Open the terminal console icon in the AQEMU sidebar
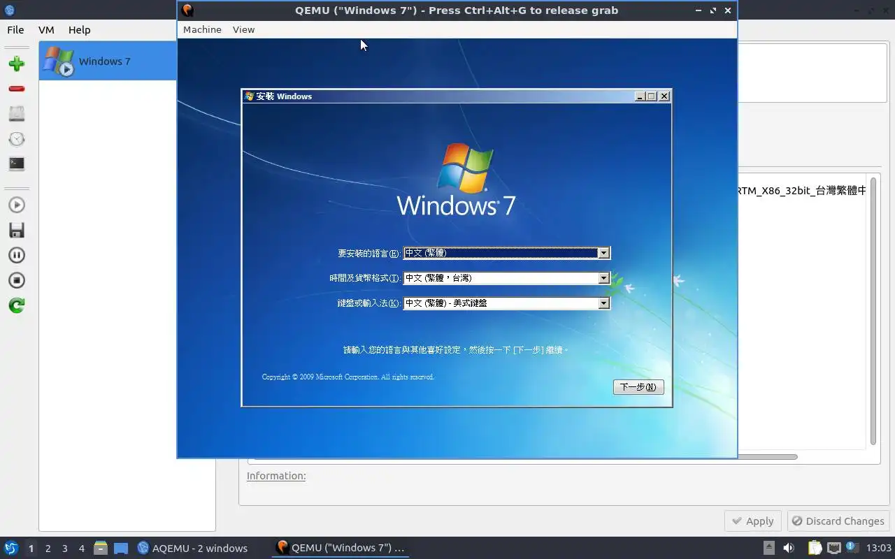This screenshot has height=559, width=895. coord(17,164)
